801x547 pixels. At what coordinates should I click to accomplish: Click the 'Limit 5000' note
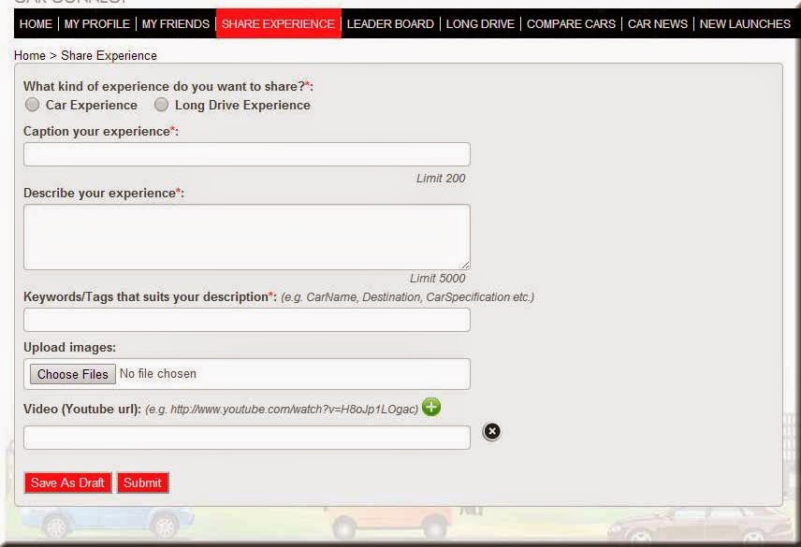point(438,278)
